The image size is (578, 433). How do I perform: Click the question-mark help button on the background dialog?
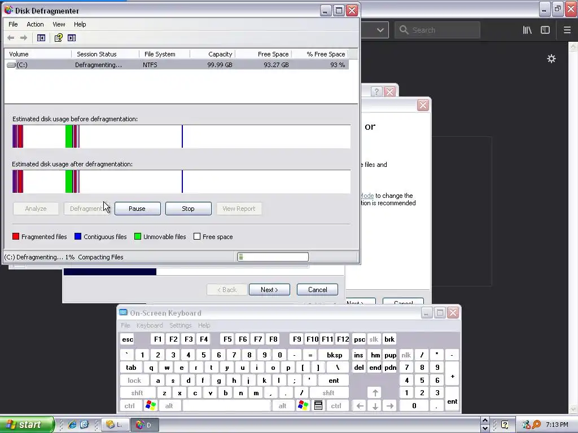[x=376, y=92]
